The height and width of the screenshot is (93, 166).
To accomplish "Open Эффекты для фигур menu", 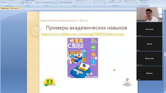I will (132, 3).
